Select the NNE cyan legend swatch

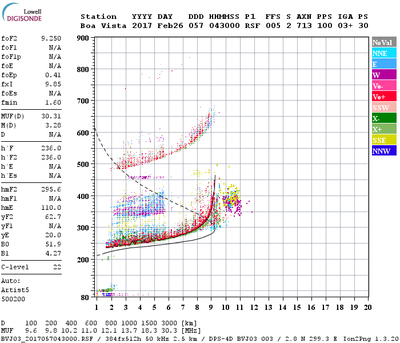(384, 53)
